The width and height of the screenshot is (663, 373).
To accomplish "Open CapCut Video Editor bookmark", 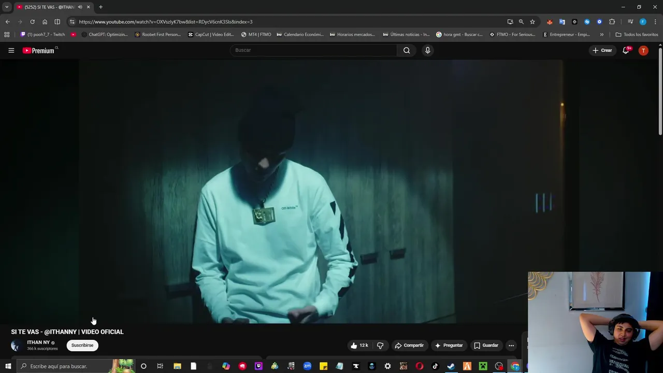I will (x=211, y=35).
